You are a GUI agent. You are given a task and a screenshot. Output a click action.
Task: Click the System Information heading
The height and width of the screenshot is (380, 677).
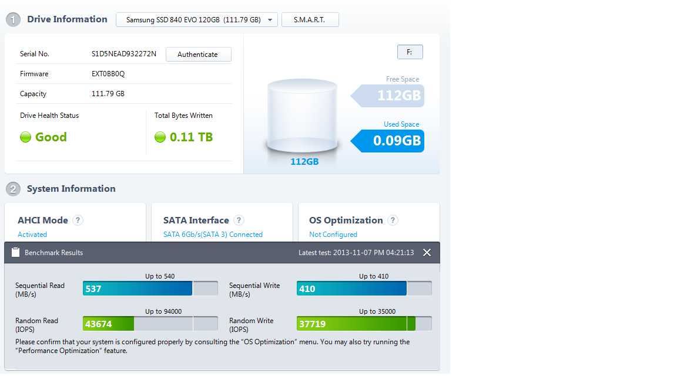pyautogui.click(x=71, y=189)
